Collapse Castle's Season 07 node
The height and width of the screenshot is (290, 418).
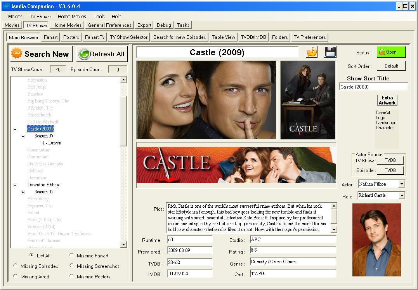[x=23, y=136]
